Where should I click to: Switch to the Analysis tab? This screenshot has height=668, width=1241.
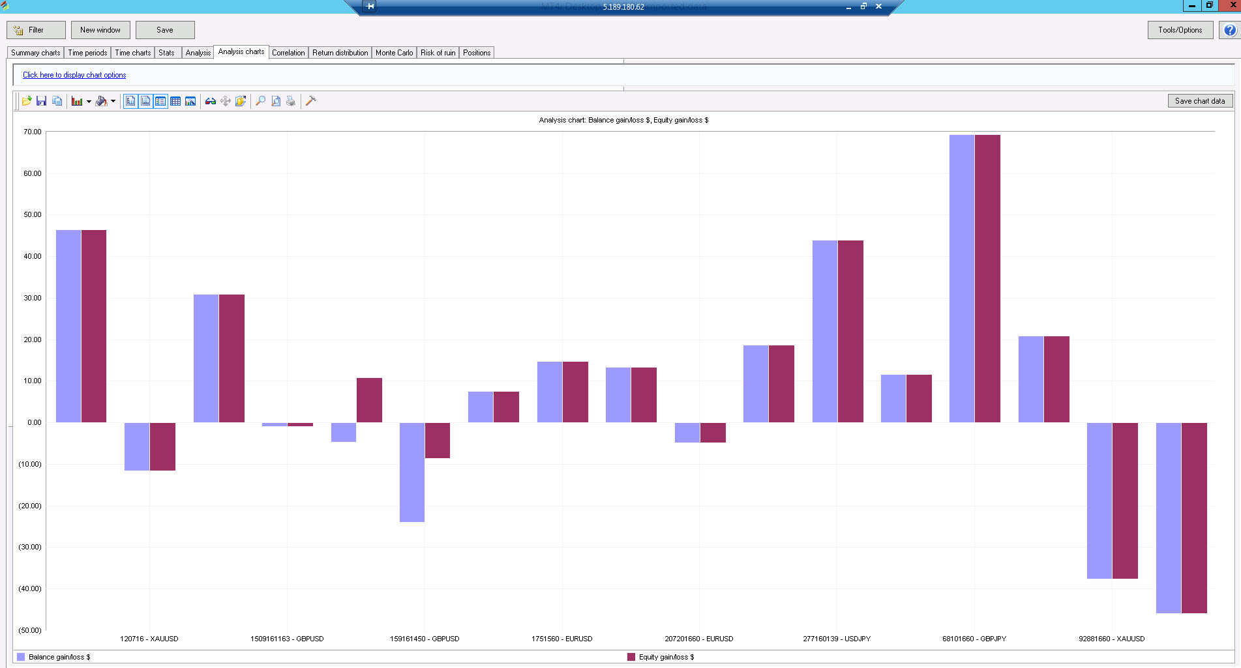198,53
